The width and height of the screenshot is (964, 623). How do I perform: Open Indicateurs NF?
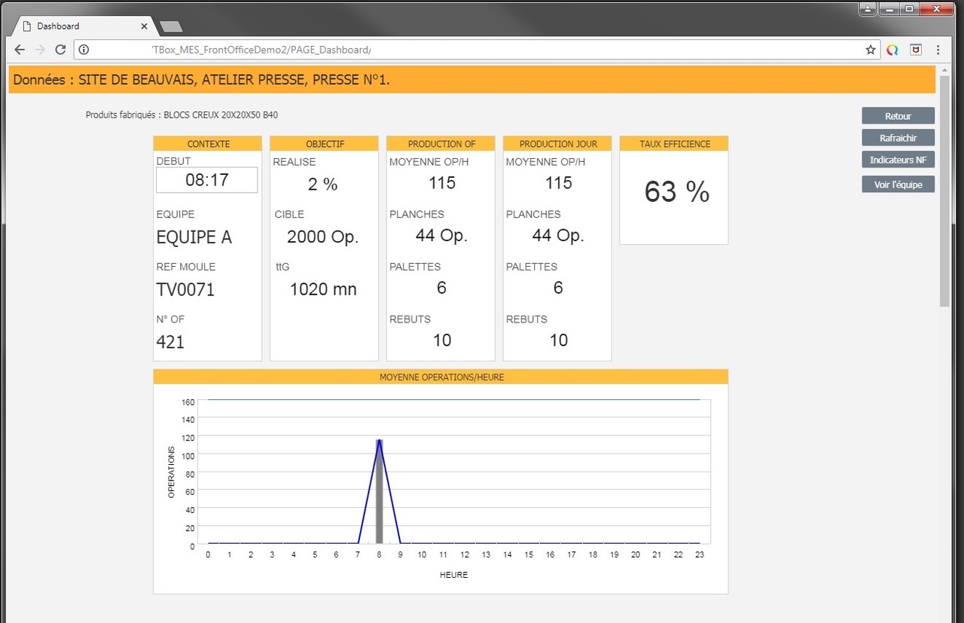898,160
